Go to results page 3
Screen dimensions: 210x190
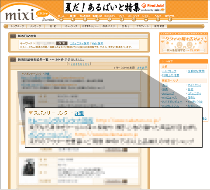74,64
